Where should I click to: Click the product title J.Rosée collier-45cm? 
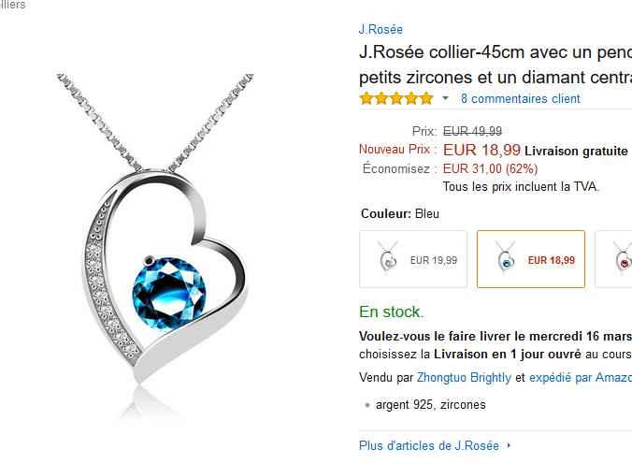[496, 65]
